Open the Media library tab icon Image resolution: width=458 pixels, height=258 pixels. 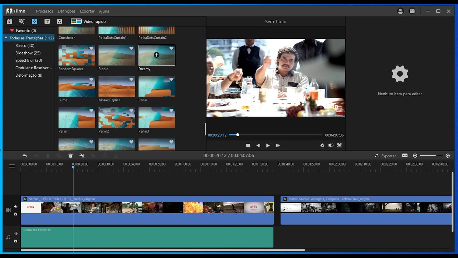click(9, 21)
